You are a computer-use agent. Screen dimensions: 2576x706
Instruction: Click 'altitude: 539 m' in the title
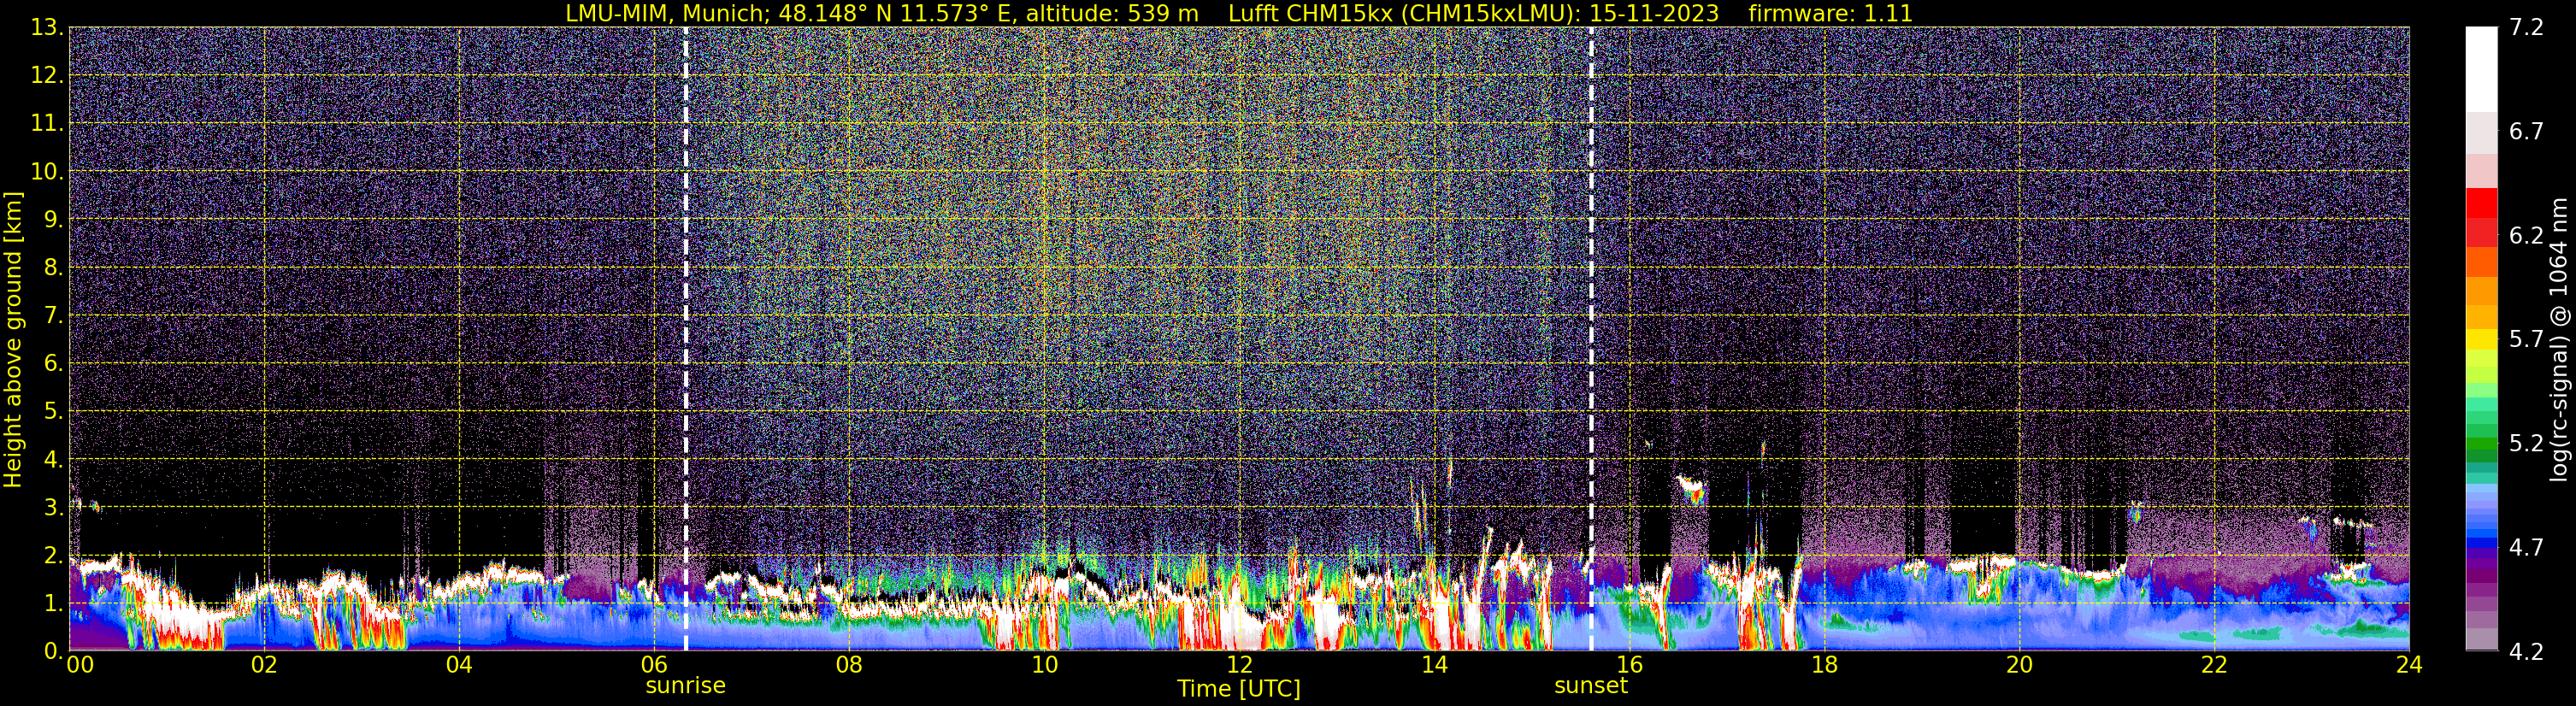point(1112,14)
